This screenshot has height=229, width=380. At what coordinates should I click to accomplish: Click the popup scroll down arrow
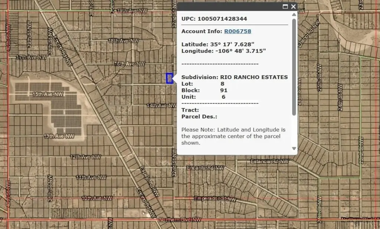tap(294, 148)
